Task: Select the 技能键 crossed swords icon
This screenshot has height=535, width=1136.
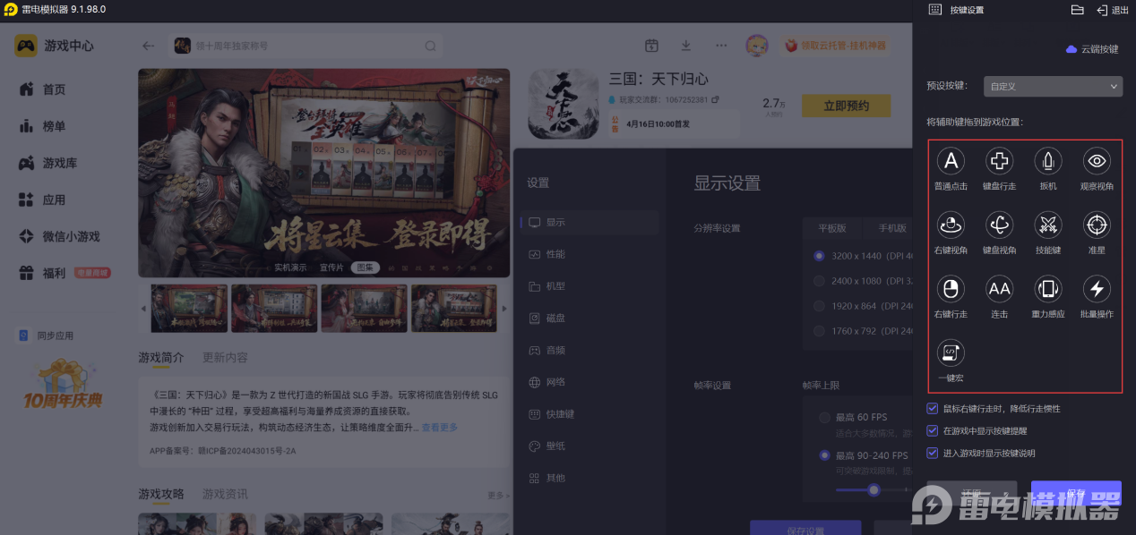Action: click(x=1048, y=225)
